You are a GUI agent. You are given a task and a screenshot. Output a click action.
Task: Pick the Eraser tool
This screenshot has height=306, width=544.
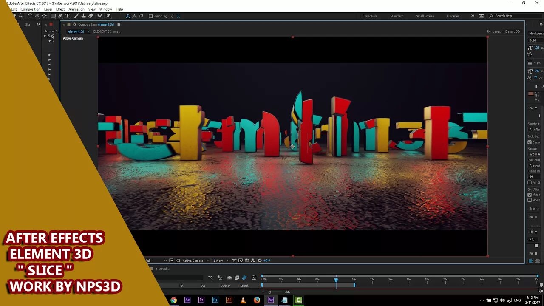(91, 16)
